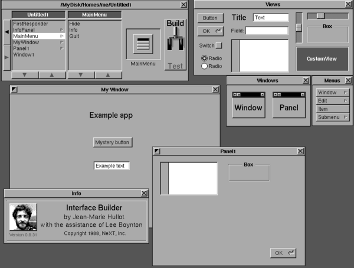Screen dimensions: 354x268
Task: Close the /MyDisk/Homes/me/Untitled1 window
Action: click(184, 5)
